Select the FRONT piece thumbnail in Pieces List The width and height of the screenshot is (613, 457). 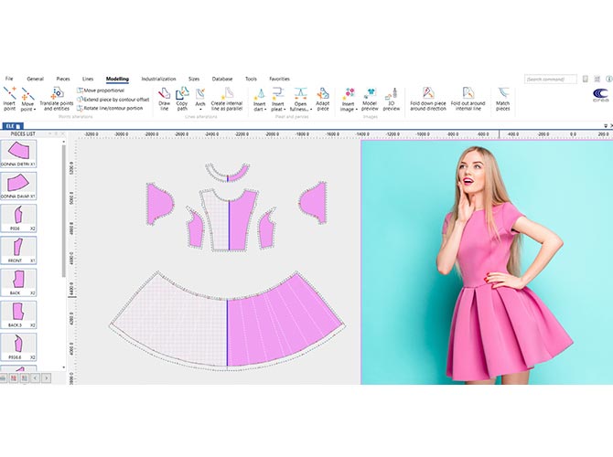tap(18, 249)
